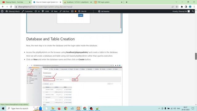This screenshot has height=111, width=197.
Task: Open the Windows notification center icon
Action: tap(193, 108)
